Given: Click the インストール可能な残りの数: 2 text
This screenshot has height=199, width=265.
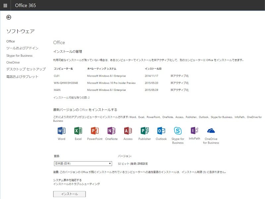Looking at the screenshot, I should [71, 98].
